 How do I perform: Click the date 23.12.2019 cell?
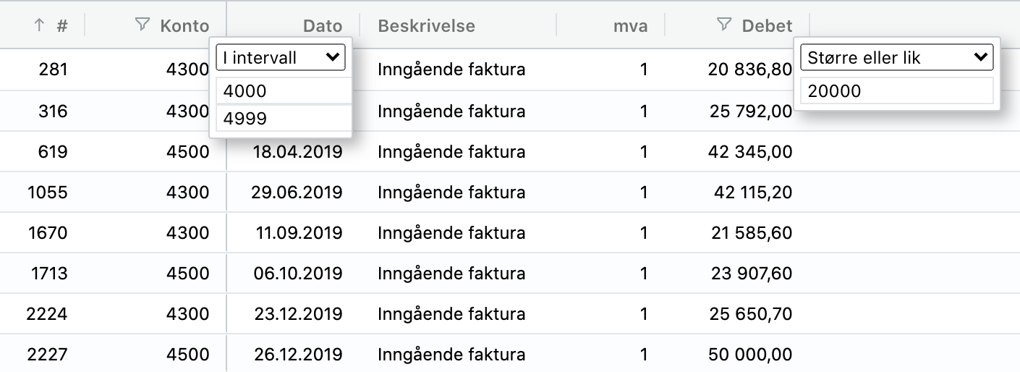tap(298, 314)
